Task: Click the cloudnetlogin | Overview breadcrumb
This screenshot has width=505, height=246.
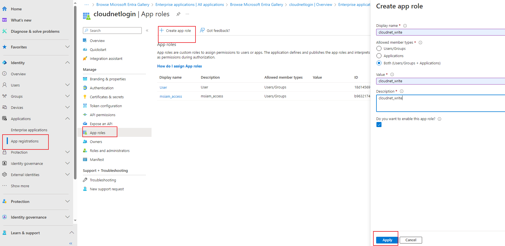Action: pos(311,4)
